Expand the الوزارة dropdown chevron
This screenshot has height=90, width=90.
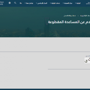[75, 3]
